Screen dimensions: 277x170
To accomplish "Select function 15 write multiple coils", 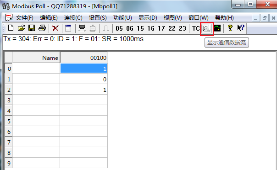I will (140, 28).
